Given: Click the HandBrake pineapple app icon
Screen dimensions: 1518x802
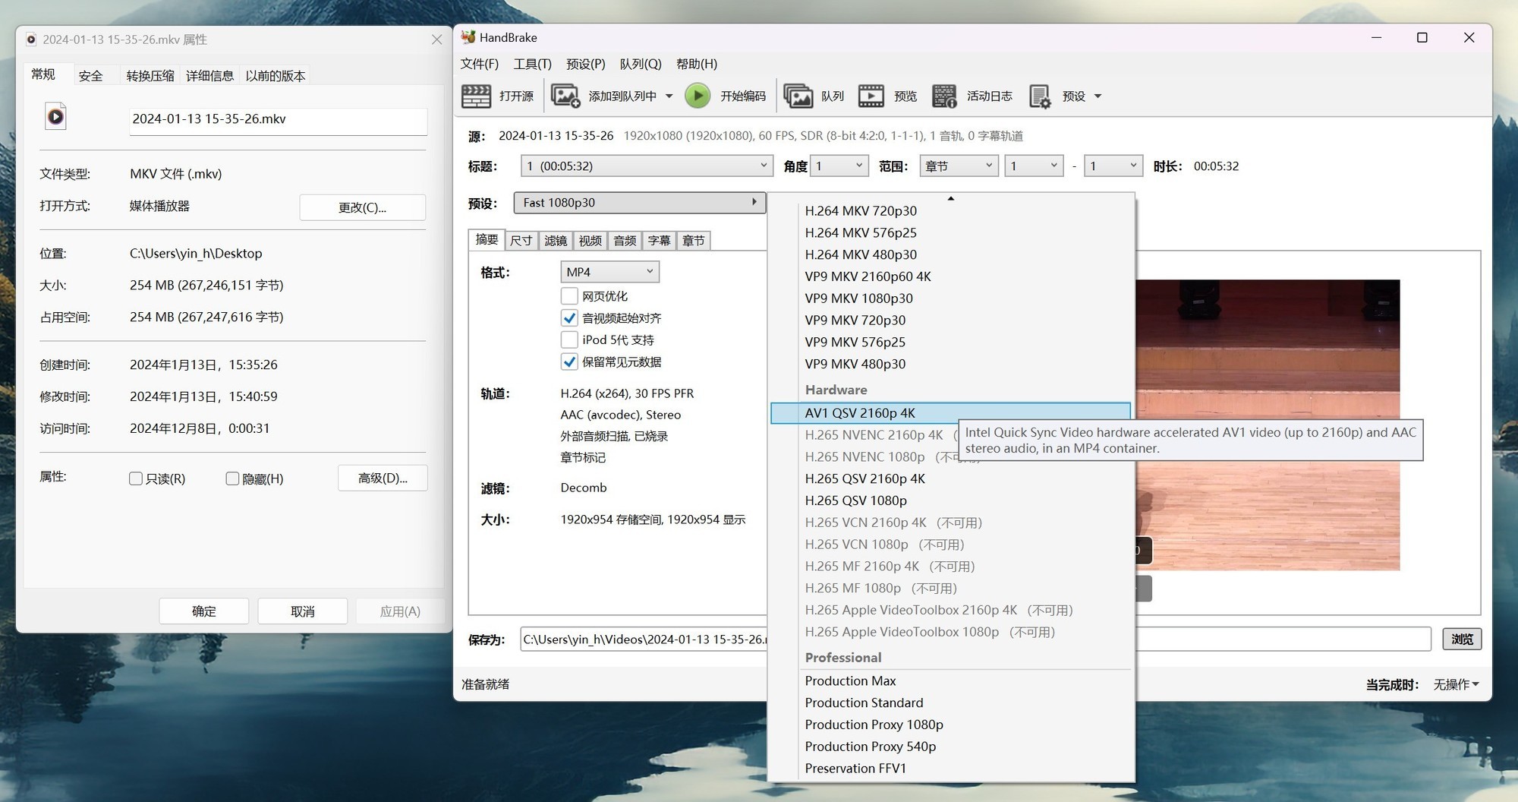Looking at the screenshot, I should pyautogui.click(x=468, y=37).
